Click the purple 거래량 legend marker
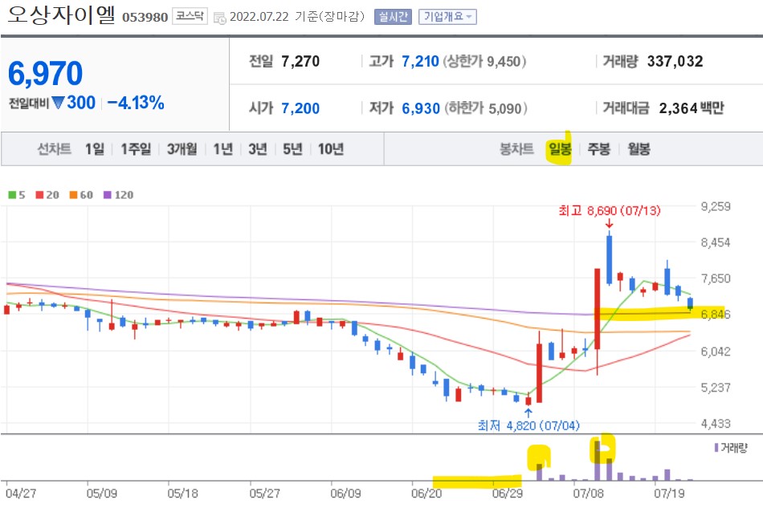 point(716,447)
